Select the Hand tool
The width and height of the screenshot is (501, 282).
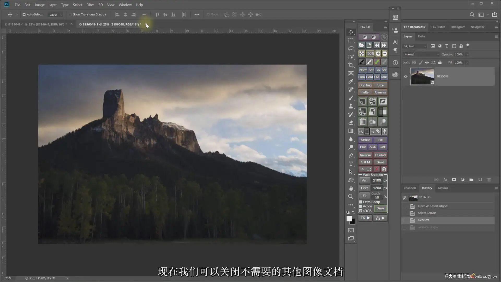point(351,188)
